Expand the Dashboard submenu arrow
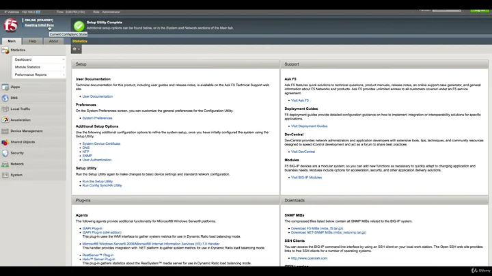 [64, 59]
